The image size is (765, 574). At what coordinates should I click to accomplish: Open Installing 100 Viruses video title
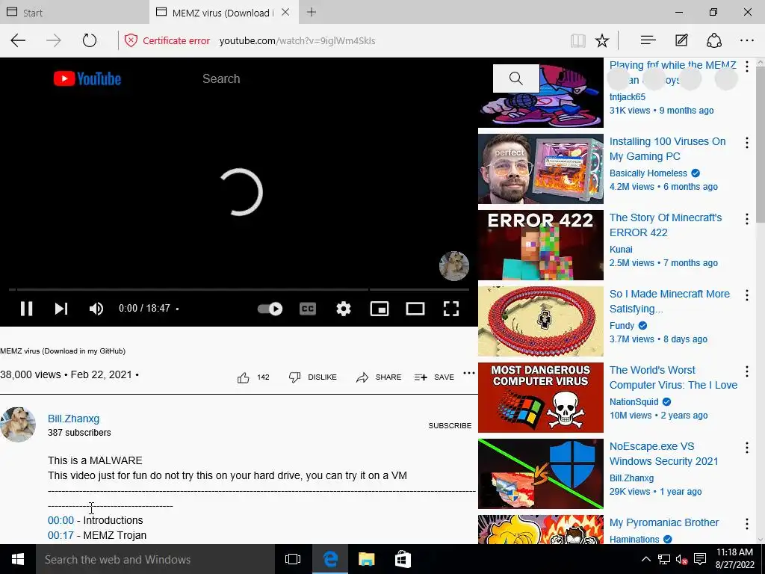pos(667,149)
